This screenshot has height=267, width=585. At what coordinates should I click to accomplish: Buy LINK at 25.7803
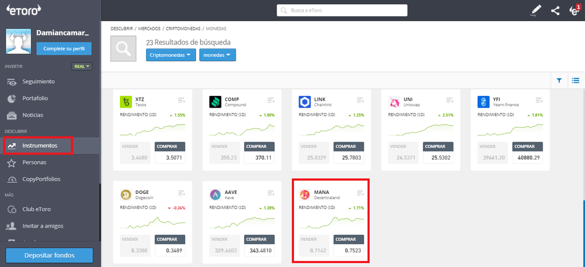[349, 153]
